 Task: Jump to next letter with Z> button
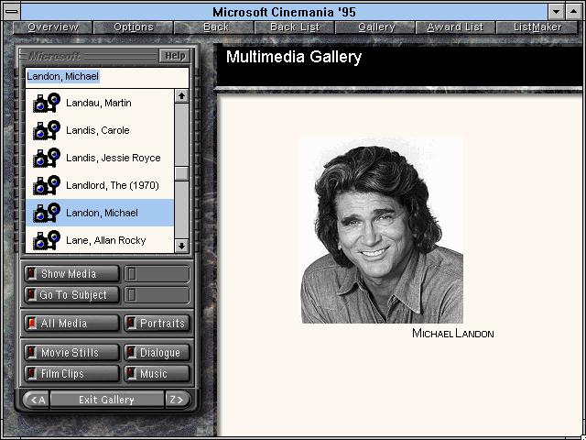pyautogui.click(x=178, y=400)
